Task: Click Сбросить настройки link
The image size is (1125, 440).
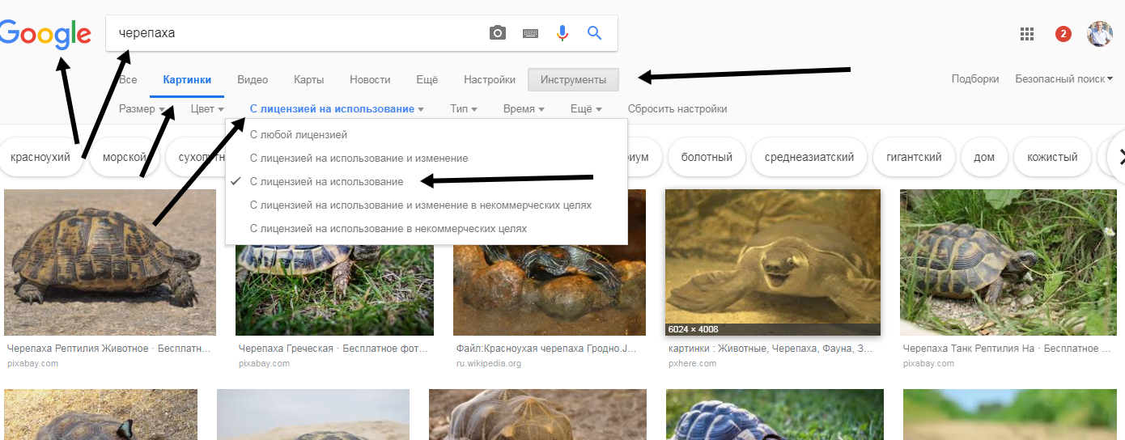Action: (677, 108)
